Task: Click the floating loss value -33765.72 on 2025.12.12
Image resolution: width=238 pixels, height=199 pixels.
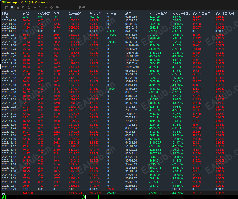Action: click(x=155, y=78)
